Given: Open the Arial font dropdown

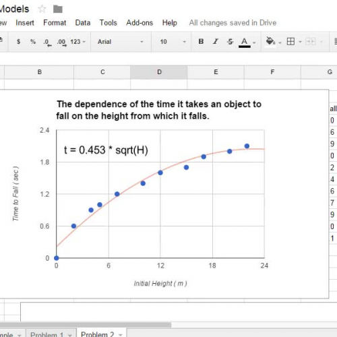Looking at the screenshot, I should (x=121, y=42).
